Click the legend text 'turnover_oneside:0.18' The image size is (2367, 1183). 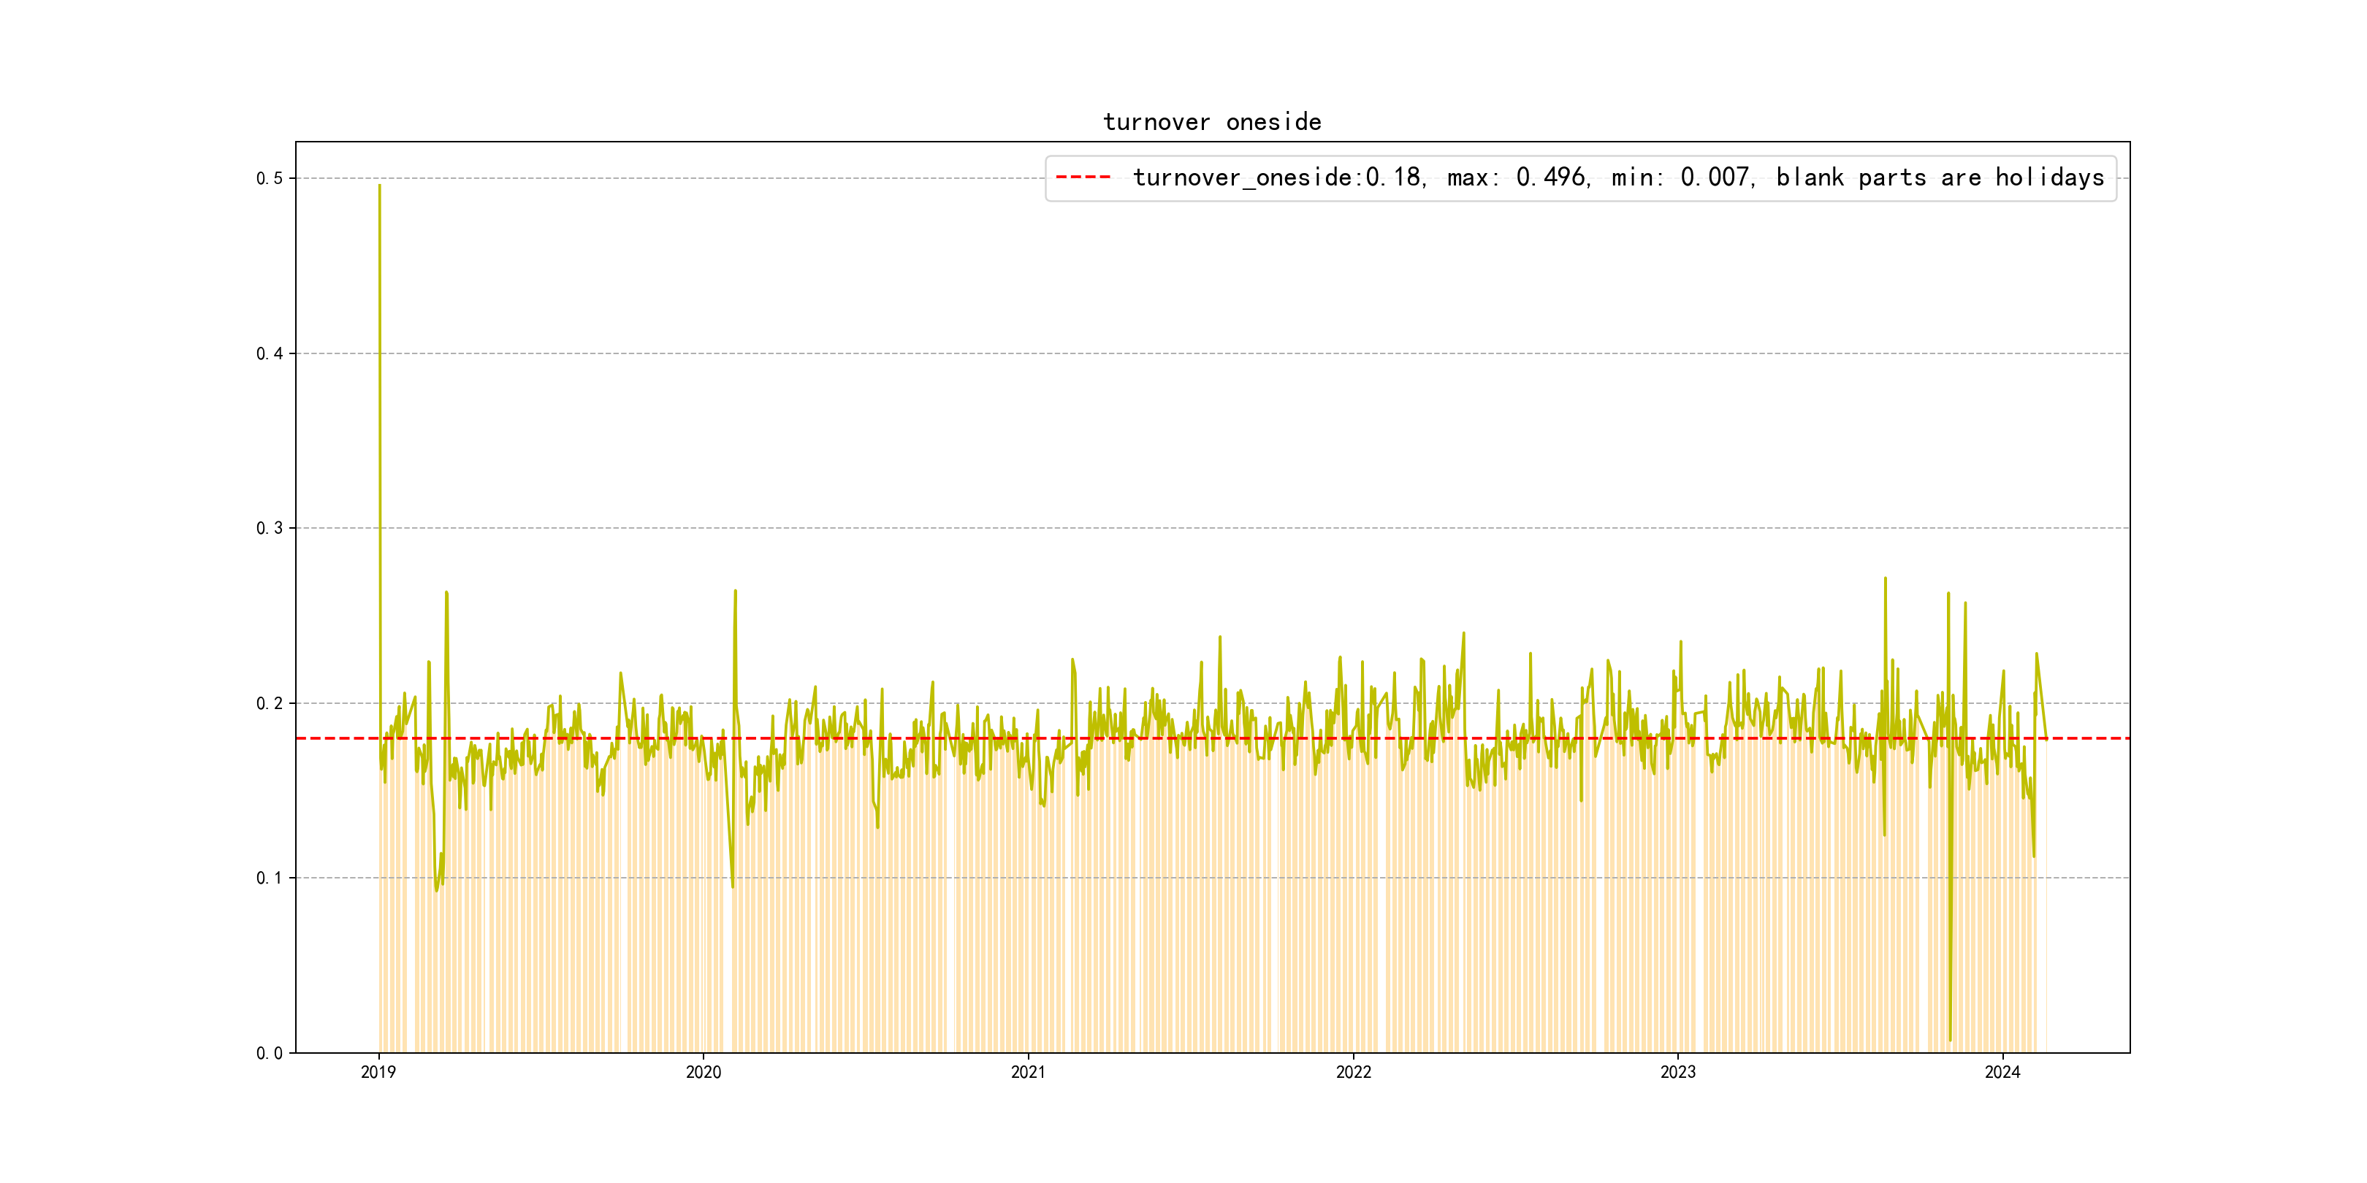click(x=1278, y=177)
